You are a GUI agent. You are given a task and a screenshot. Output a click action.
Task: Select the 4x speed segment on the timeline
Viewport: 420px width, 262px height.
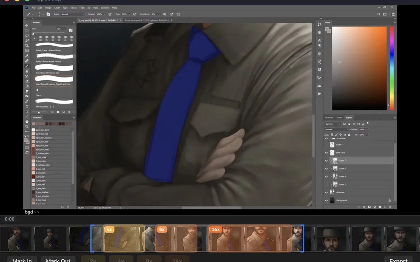coord(124,239)
